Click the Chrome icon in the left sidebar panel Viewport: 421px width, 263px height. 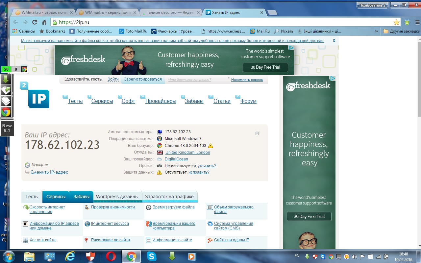[x=6, y=112]
